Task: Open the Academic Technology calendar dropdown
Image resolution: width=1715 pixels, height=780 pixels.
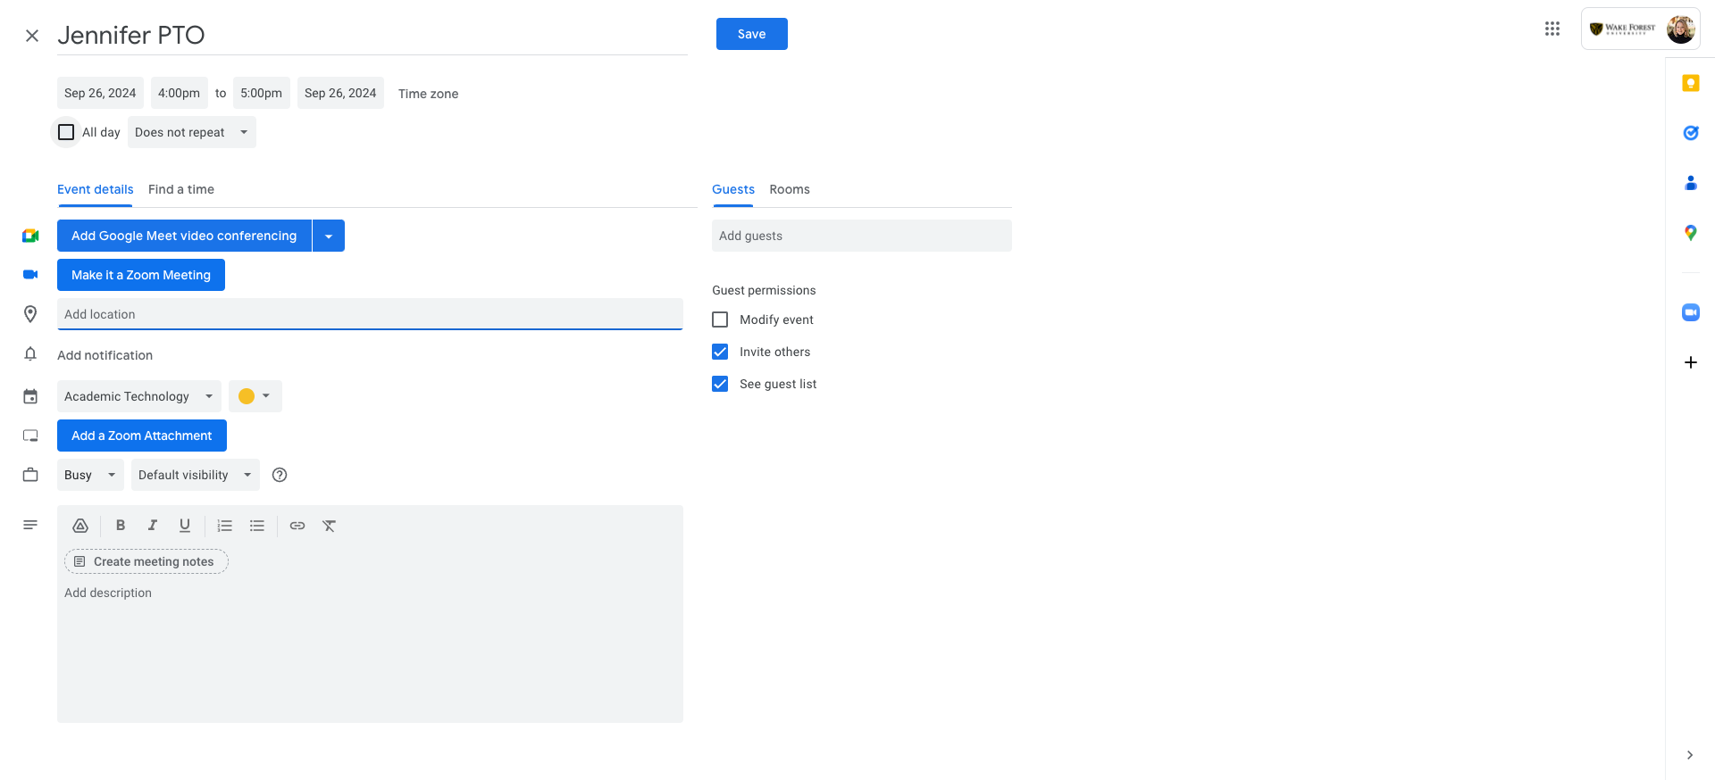Action: 139,396
